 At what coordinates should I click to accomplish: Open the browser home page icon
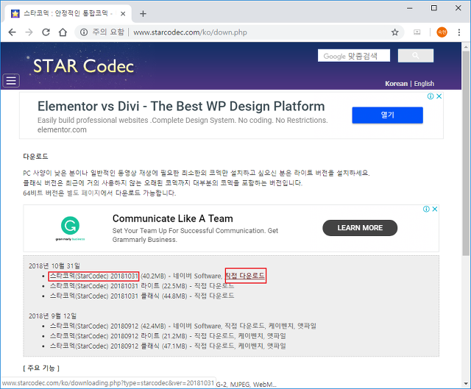(63, 32)
